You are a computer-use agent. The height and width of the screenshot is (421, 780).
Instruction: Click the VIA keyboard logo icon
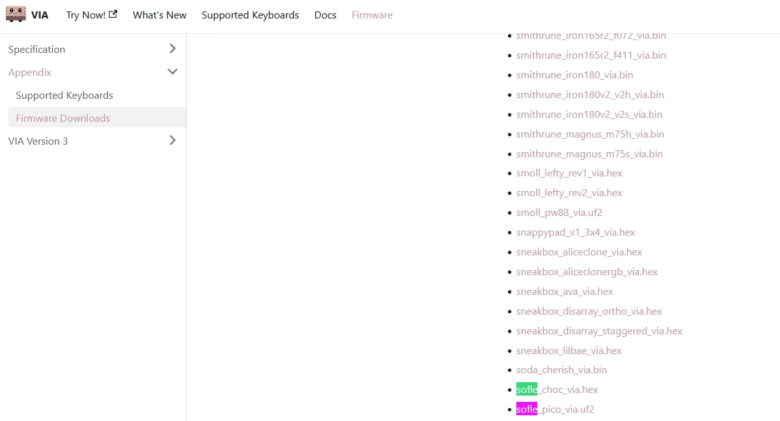click(16, 14)
